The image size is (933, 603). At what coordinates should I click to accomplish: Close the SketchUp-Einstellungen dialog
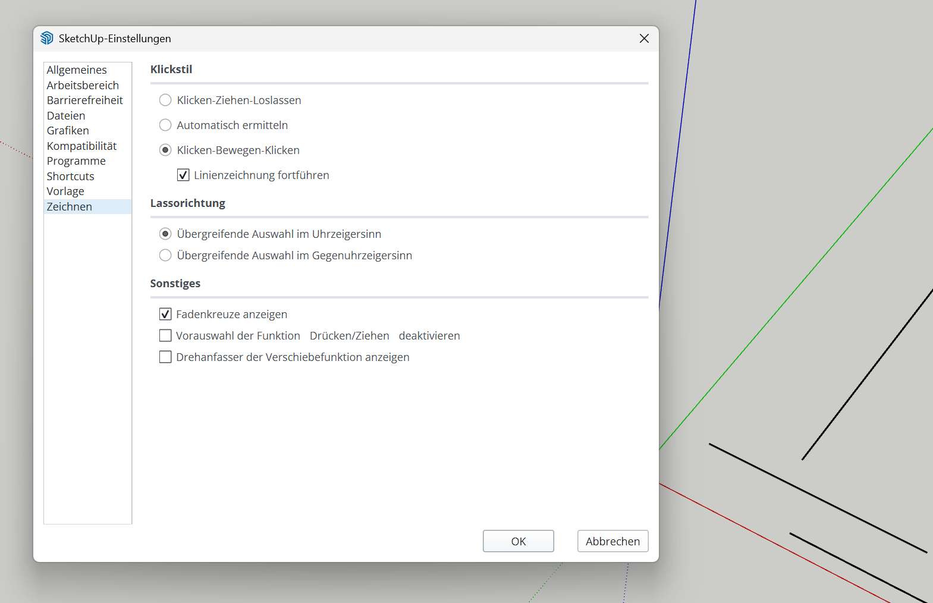643,39
